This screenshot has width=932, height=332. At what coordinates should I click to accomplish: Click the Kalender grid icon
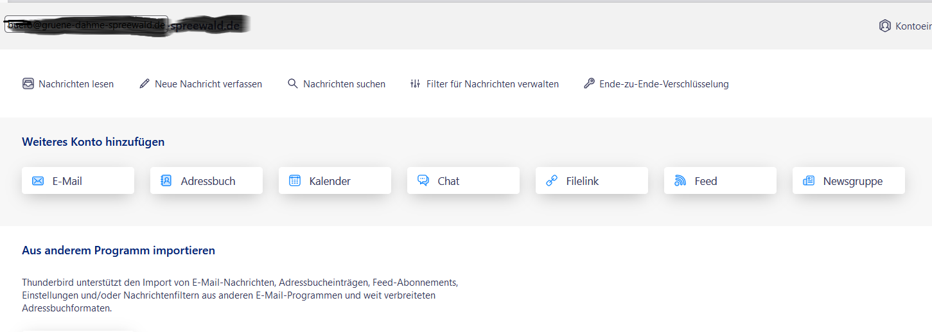(x=295, y=180)
